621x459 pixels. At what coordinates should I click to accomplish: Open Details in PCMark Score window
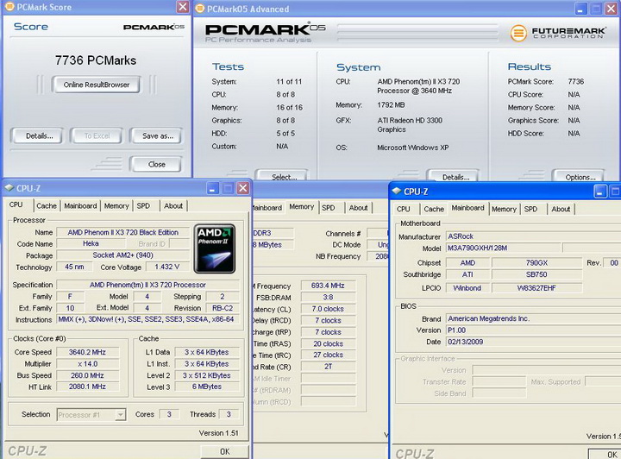pyautogui.click(x=39, y=135)
